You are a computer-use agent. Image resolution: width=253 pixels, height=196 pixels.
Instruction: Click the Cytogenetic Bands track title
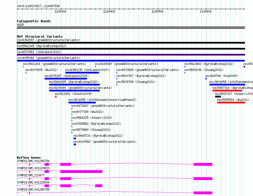point(34,21)
